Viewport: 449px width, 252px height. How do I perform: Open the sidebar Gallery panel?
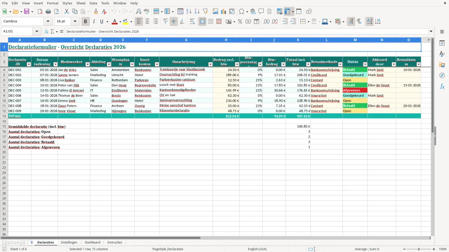442,65
